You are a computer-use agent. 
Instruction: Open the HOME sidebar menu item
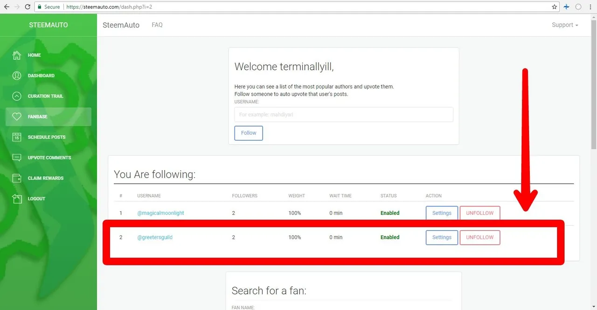(x=49, y=55)
